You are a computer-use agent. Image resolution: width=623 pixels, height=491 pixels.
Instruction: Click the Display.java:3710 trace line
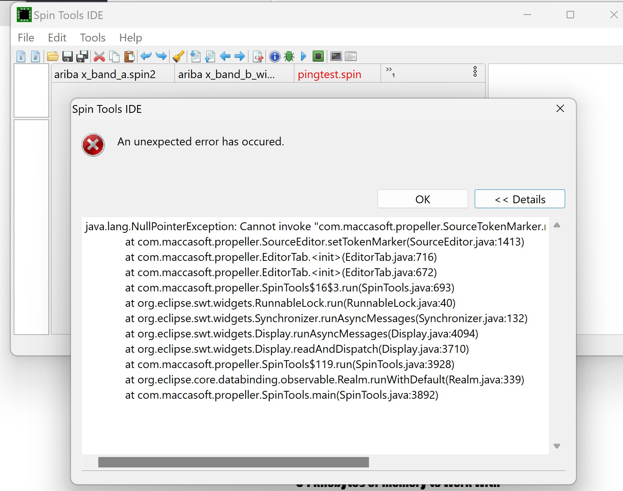[297, 349]
